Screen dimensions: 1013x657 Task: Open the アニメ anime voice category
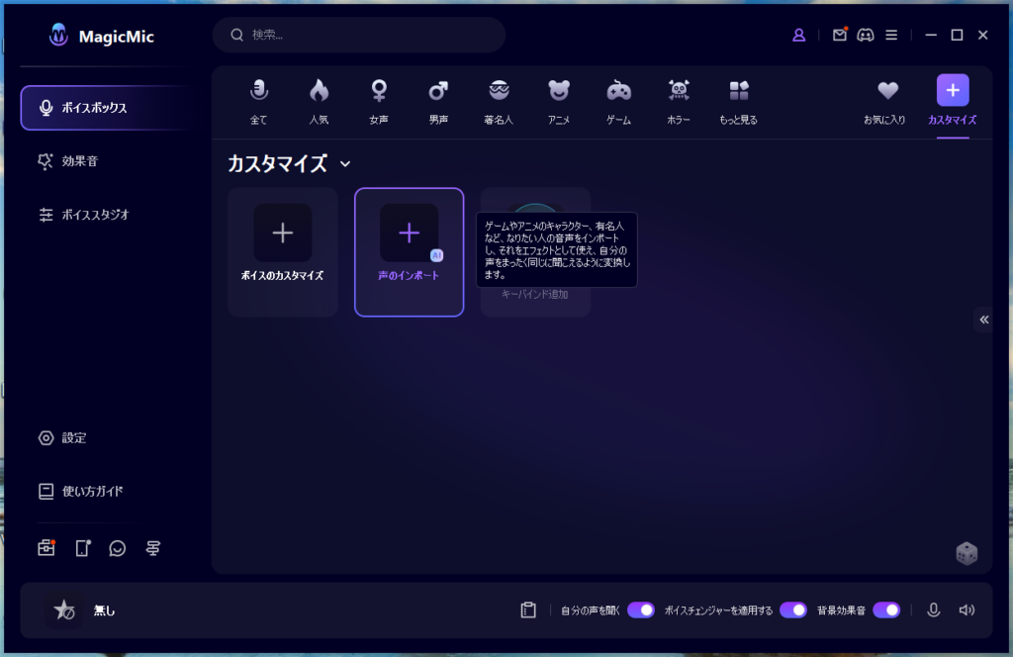point(559,91)
